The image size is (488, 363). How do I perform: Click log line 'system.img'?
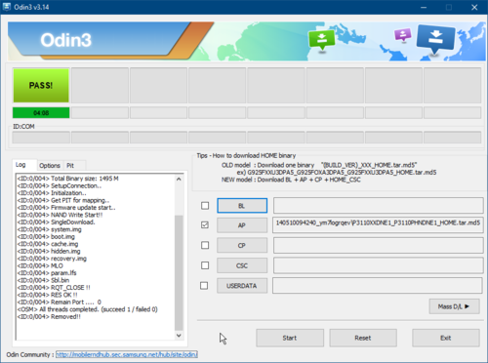pyautogui.click(x=50, y=229)
